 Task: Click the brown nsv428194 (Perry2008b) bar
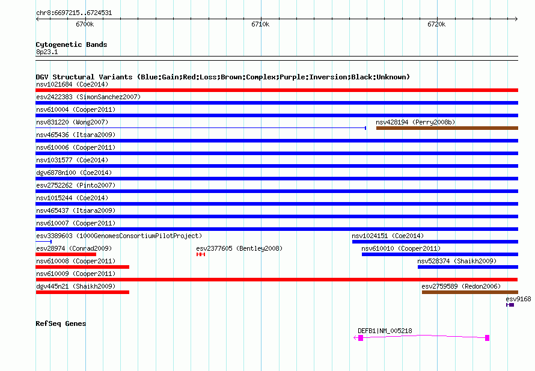(447, 128)
